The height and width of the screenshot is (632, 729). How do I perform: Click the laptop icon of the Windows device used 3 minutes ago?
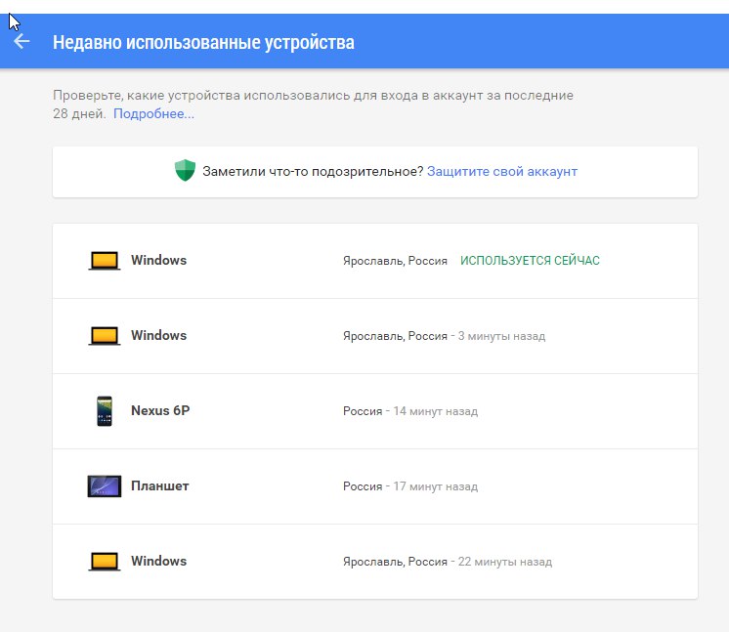(105, 336)
